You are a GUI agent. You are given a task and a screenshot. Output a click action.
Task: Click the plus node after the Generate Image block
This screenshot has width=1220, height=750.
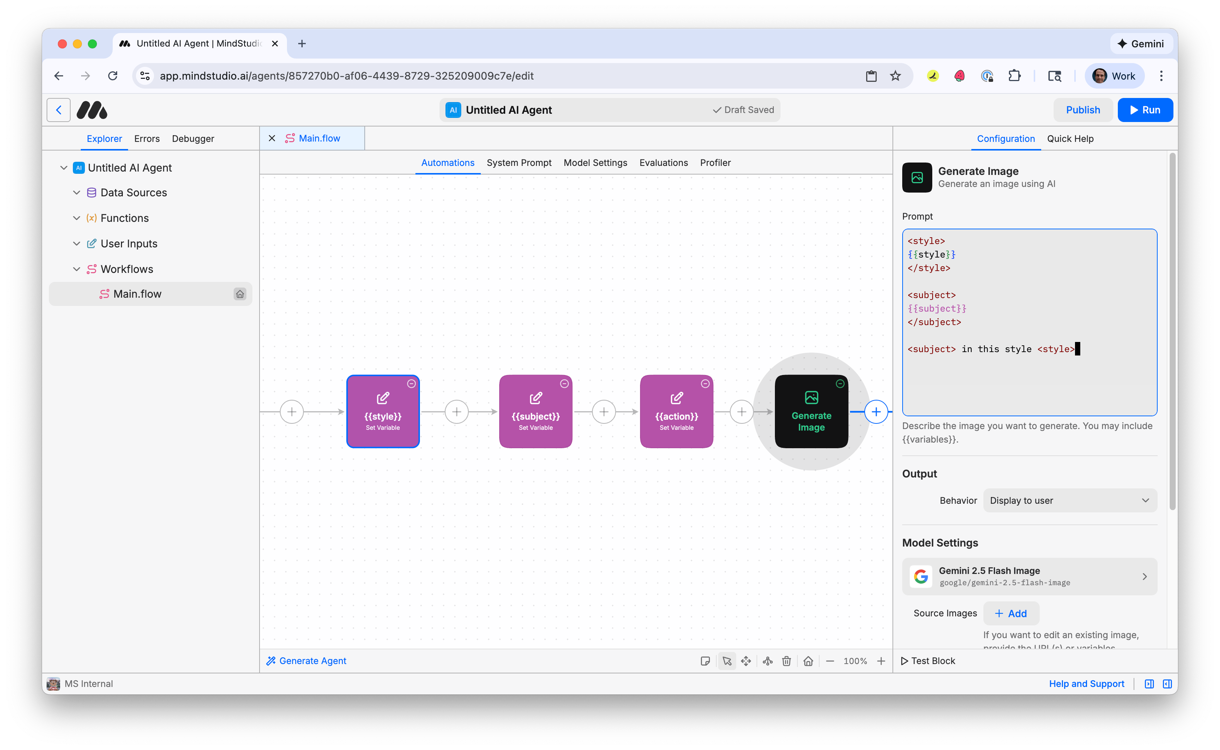[876, 411]
